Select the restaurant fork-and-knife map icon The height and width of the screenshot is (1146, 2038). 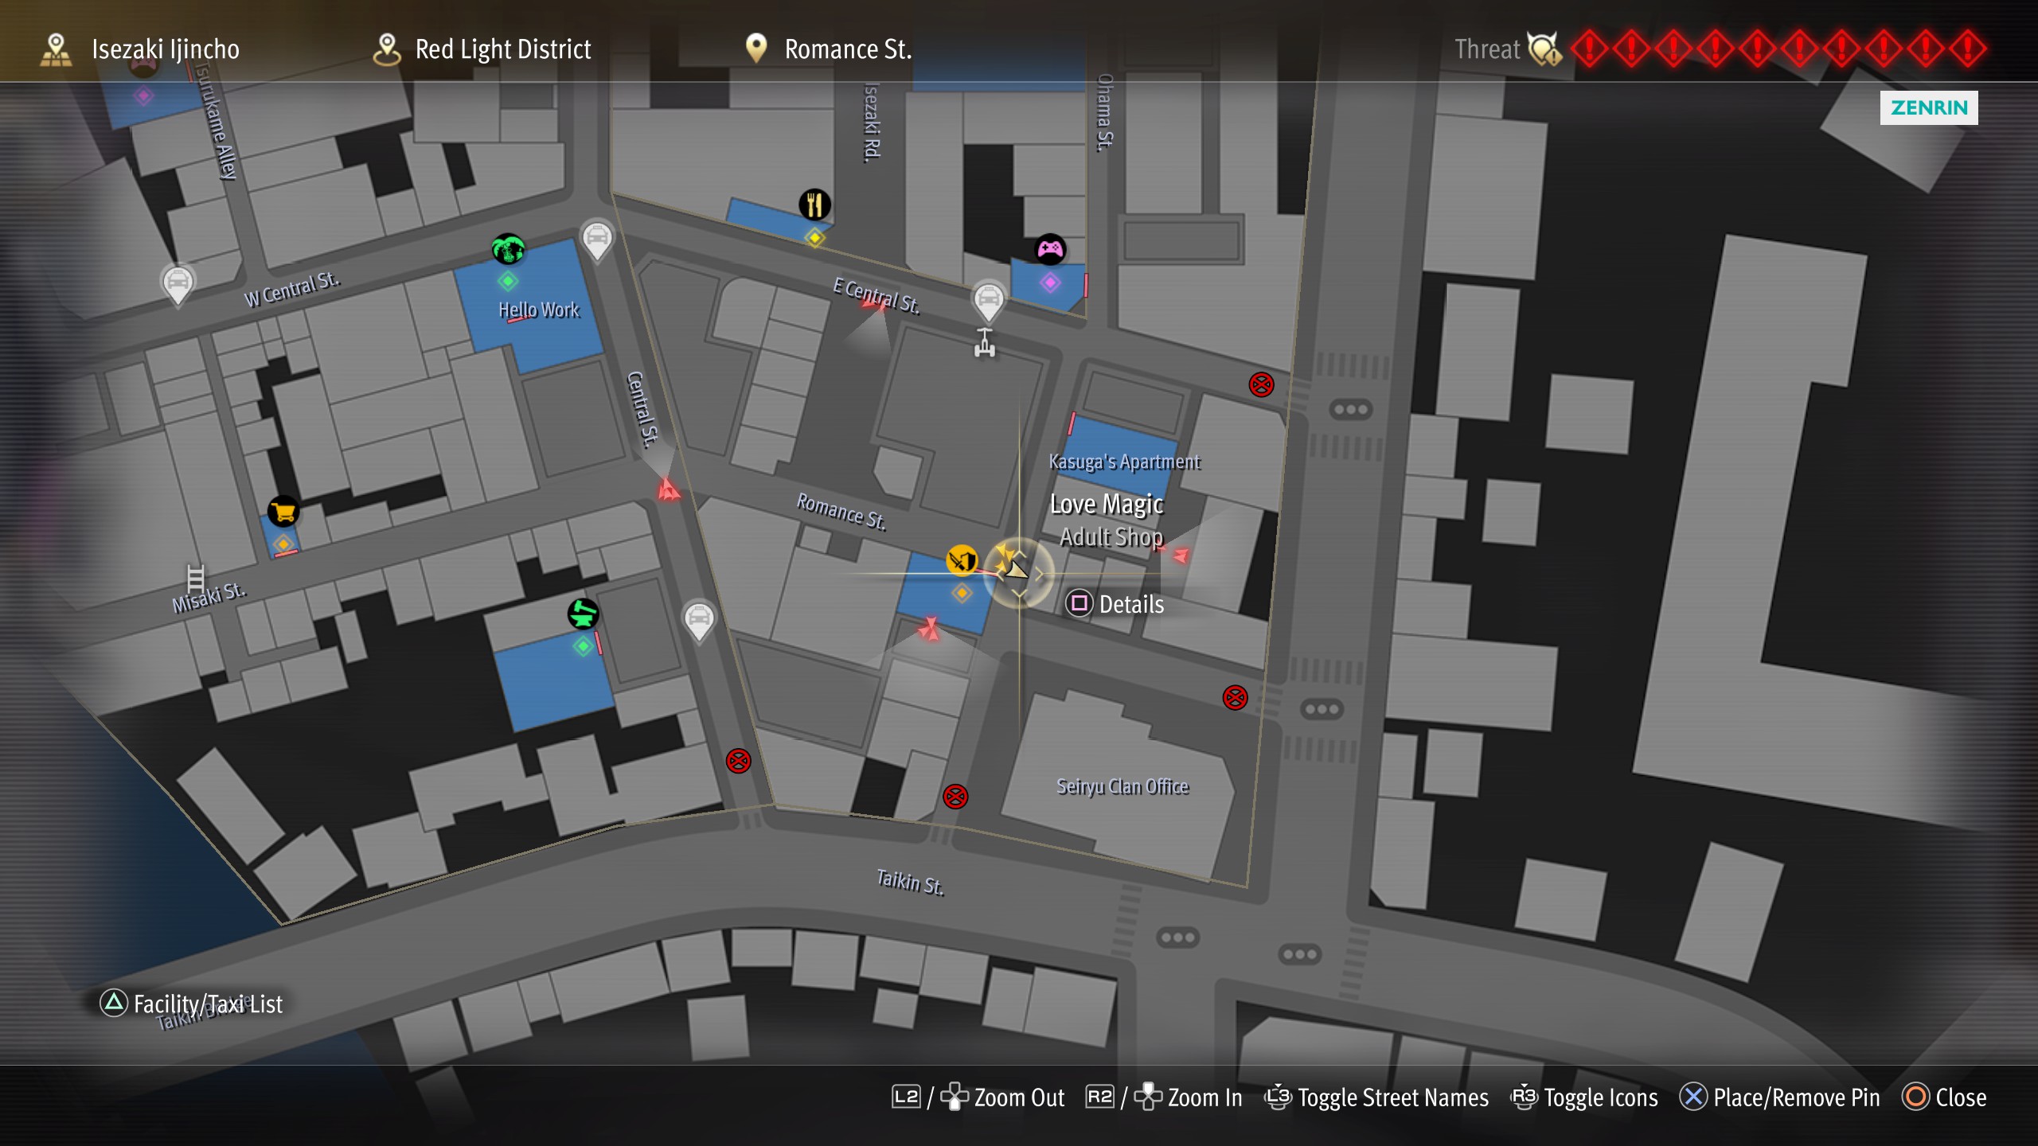(814, 205)
